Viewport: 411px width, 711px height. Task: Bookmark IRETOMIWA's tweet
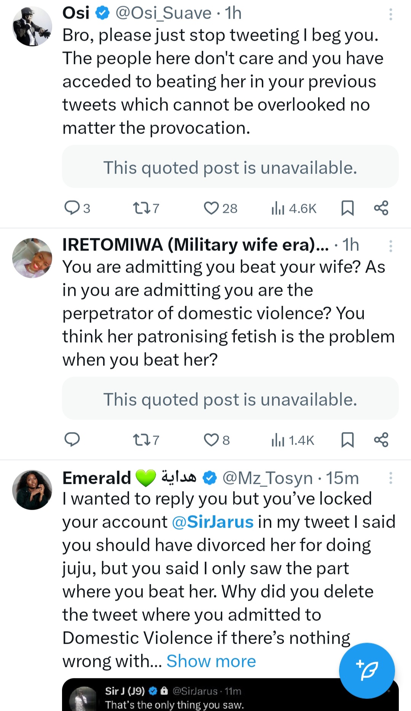click(347, 440)
